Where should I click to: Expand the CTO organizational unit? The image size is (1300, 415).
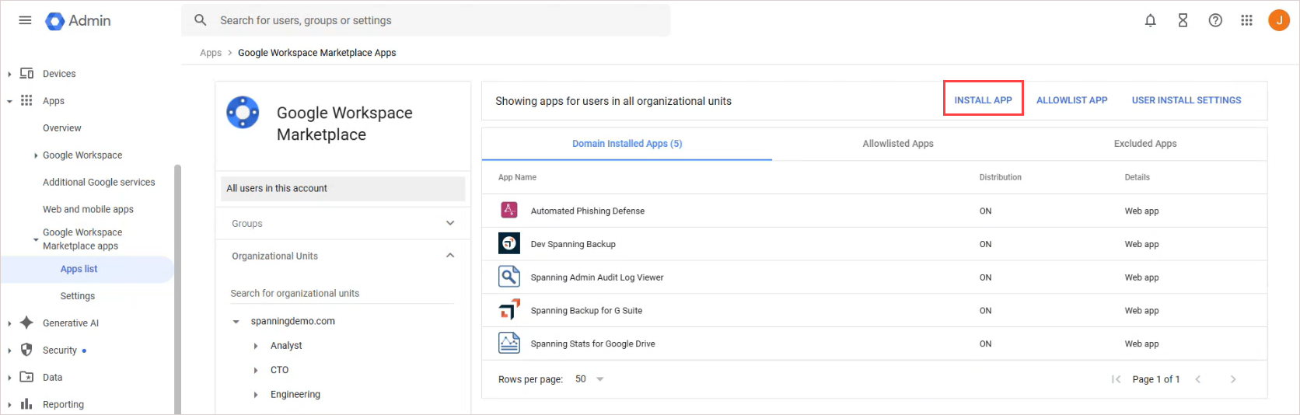pyautogui.click(x=256, y=371)
